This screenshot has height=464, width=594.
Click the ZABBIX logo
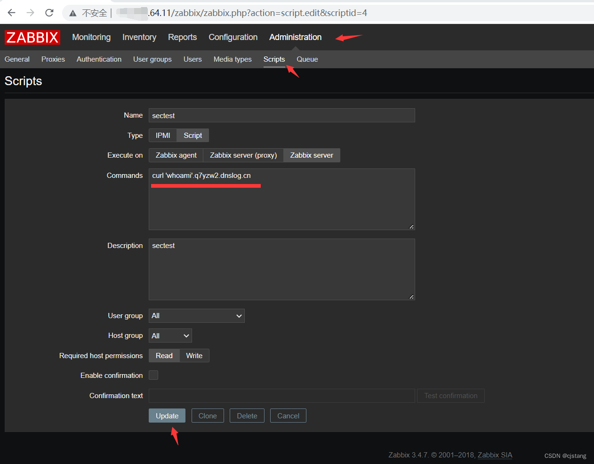tap(32, 37)
